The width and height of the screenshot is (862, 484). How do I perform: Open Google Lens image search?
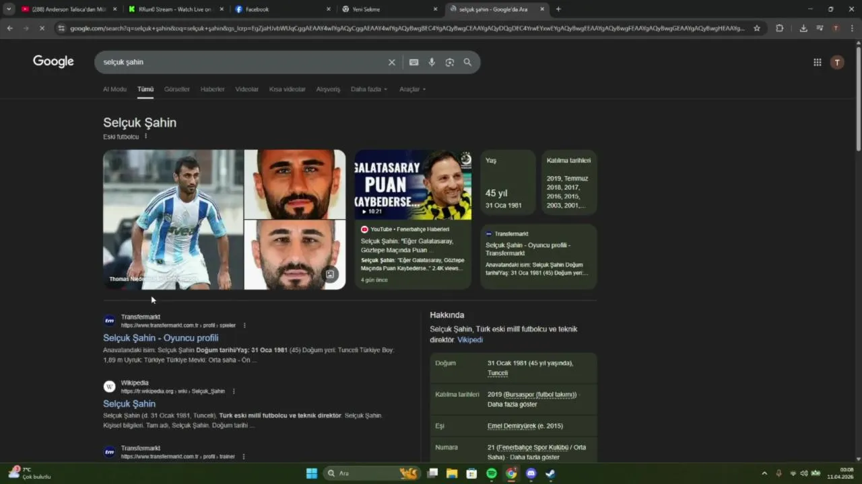(450, 62)
